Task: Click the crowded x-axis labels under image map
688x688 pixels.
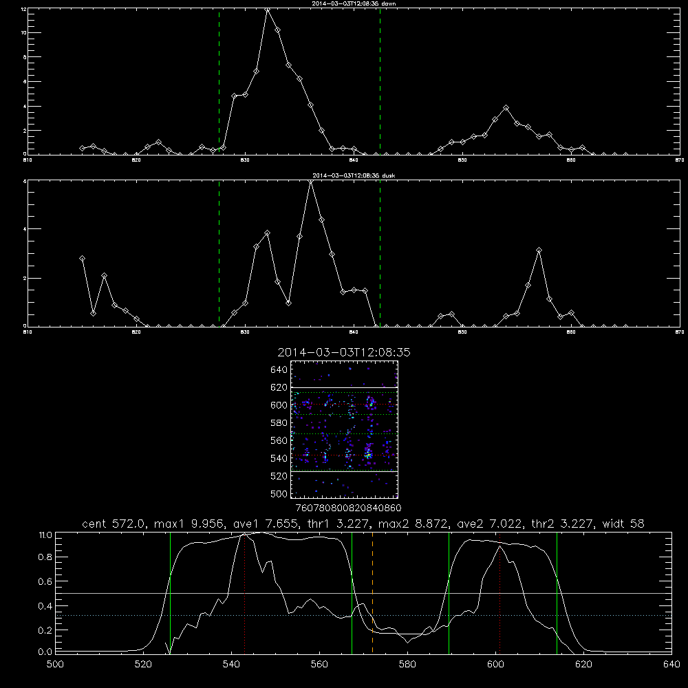Action: [348, 508]
